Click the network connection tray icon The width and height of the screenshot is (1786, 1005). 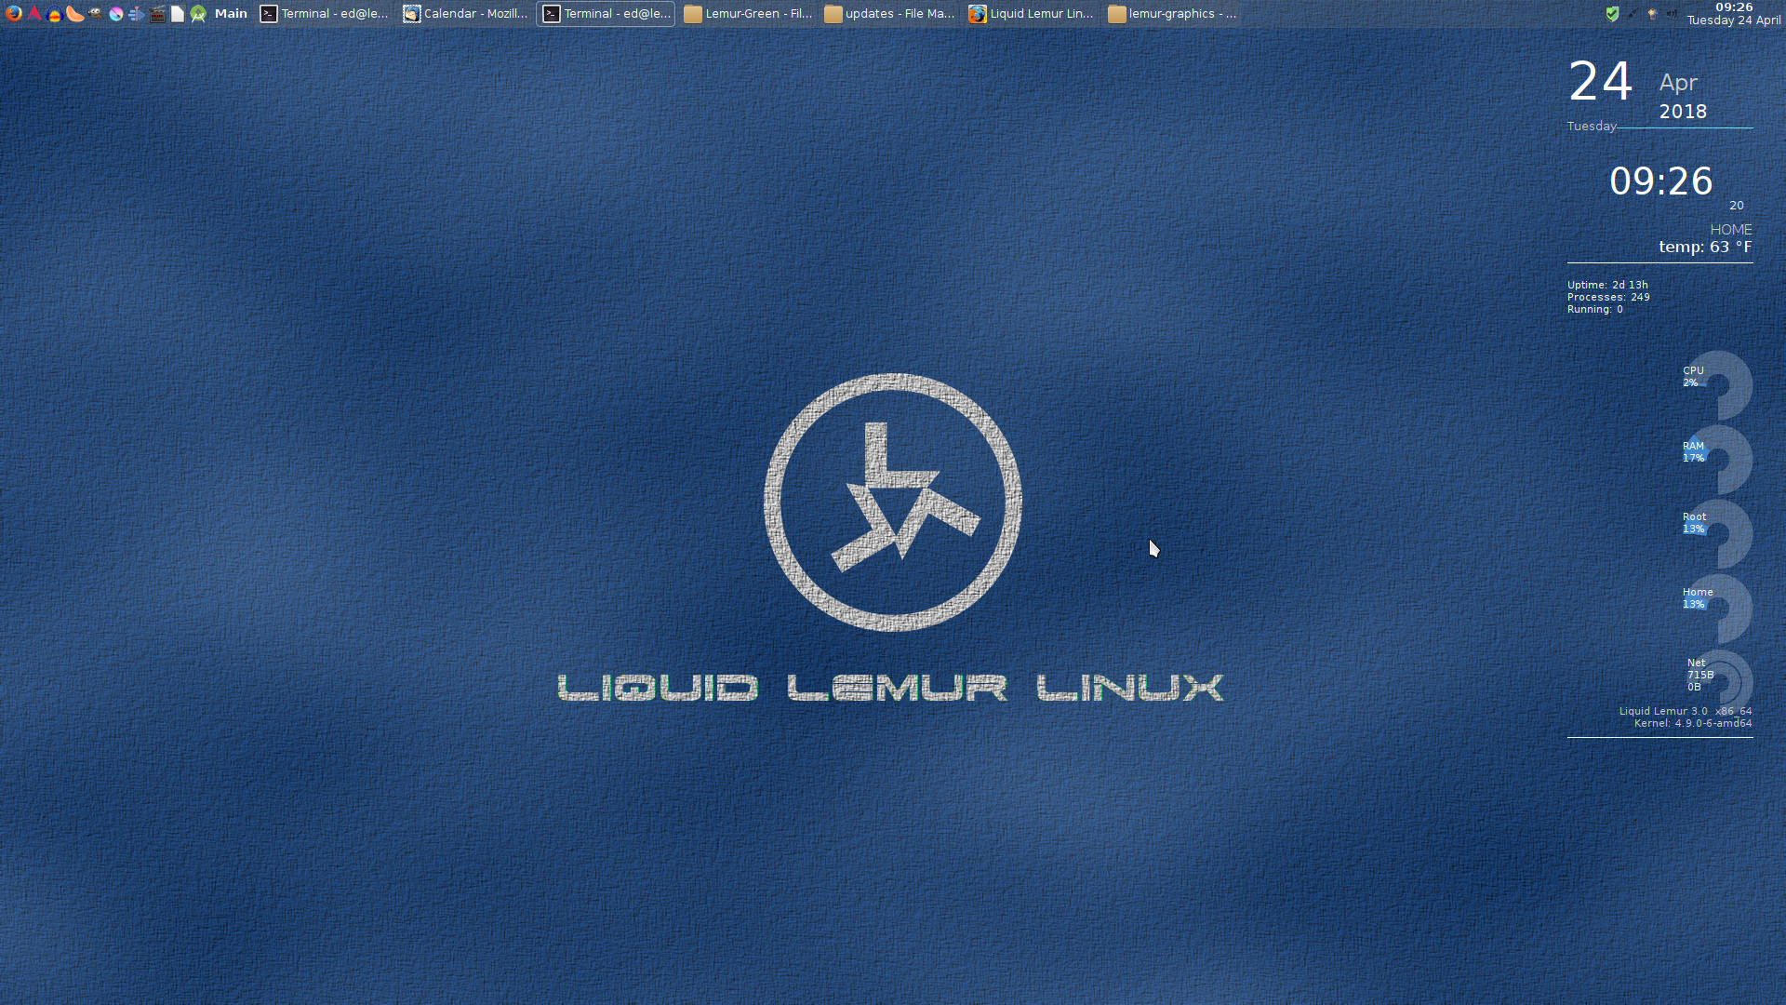[1633, 14]
